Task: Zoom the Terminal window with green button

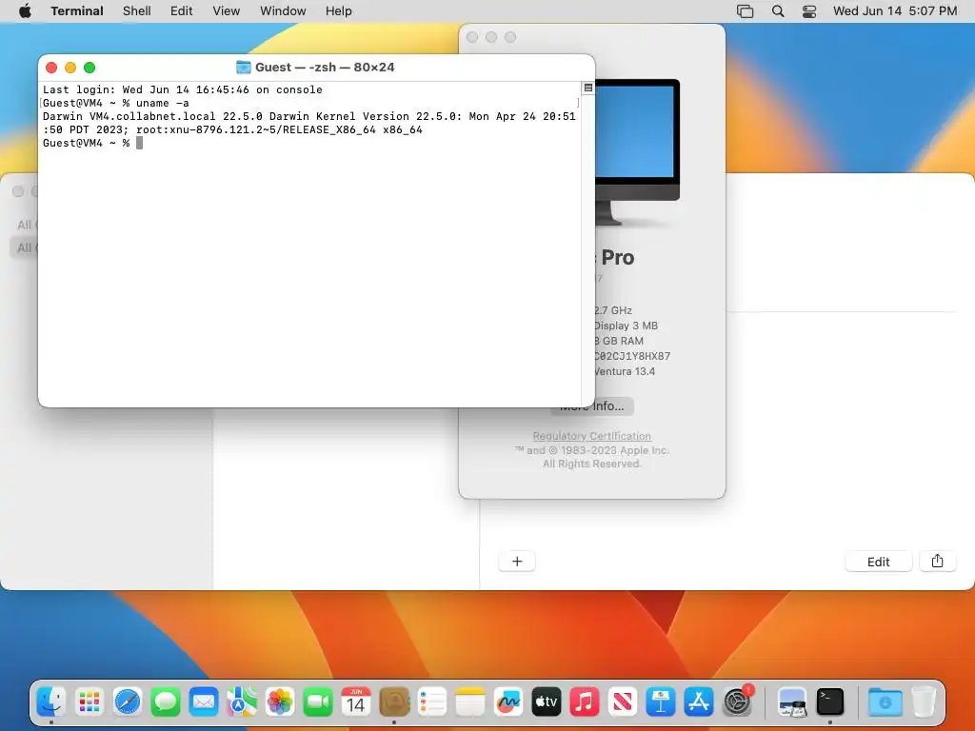Action: [x=90, y=68]
